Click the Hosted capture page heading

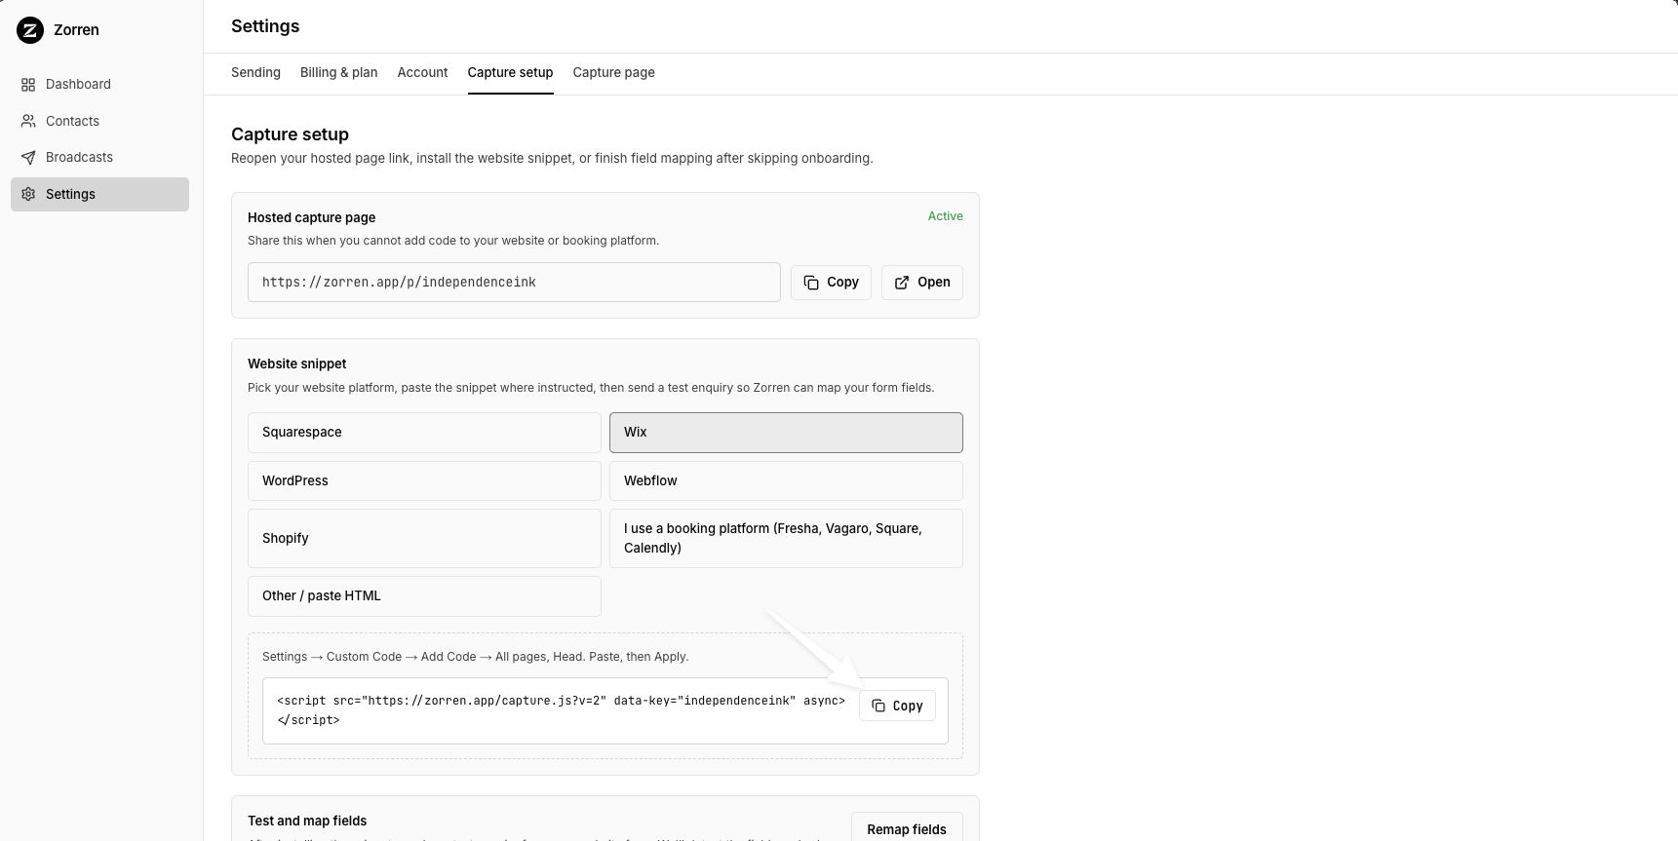311,217
